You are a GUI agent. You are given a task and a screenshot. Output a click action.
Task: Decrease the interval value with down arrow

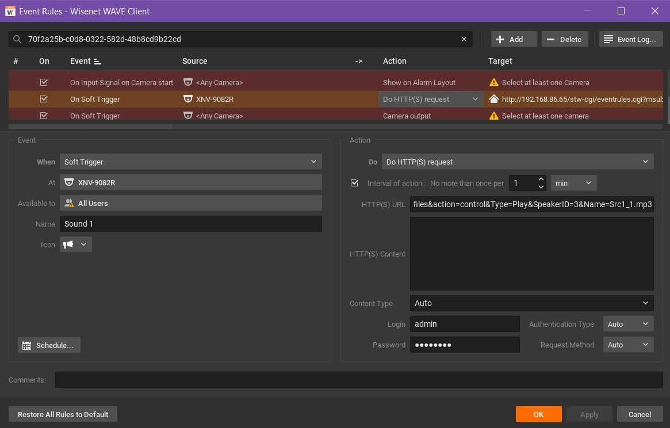click(541, 187)
